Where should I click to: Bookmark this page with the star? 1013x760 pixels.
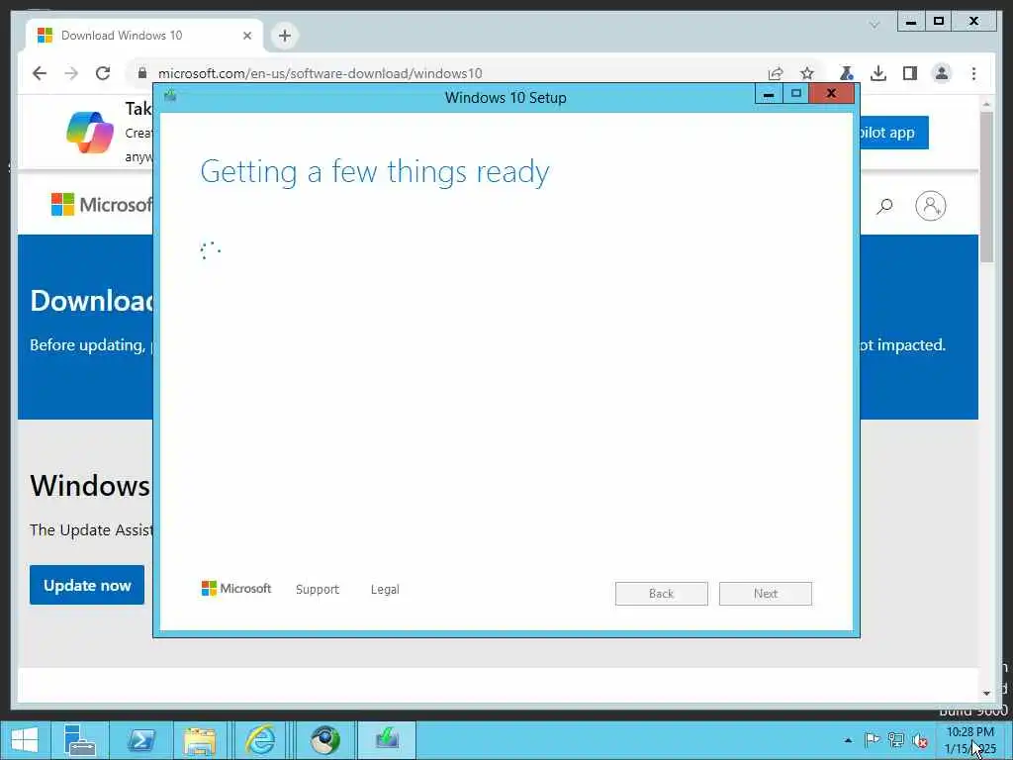tap(807, 73)
